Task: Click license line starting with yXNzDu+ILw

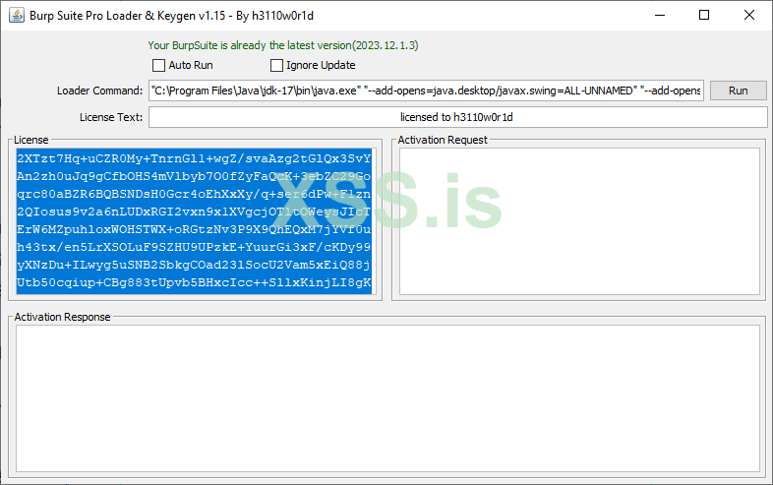Action: click(x=194, y=265)
